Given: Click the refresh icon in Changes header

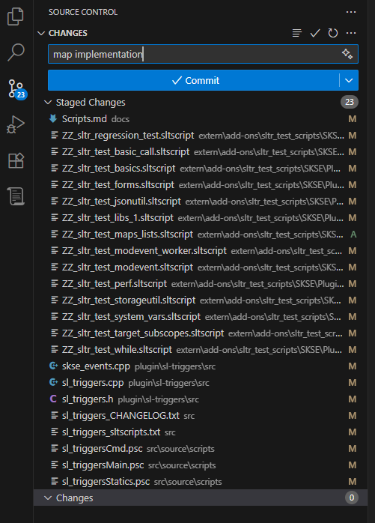Looking at the screenshot, I should pos(332,33).
